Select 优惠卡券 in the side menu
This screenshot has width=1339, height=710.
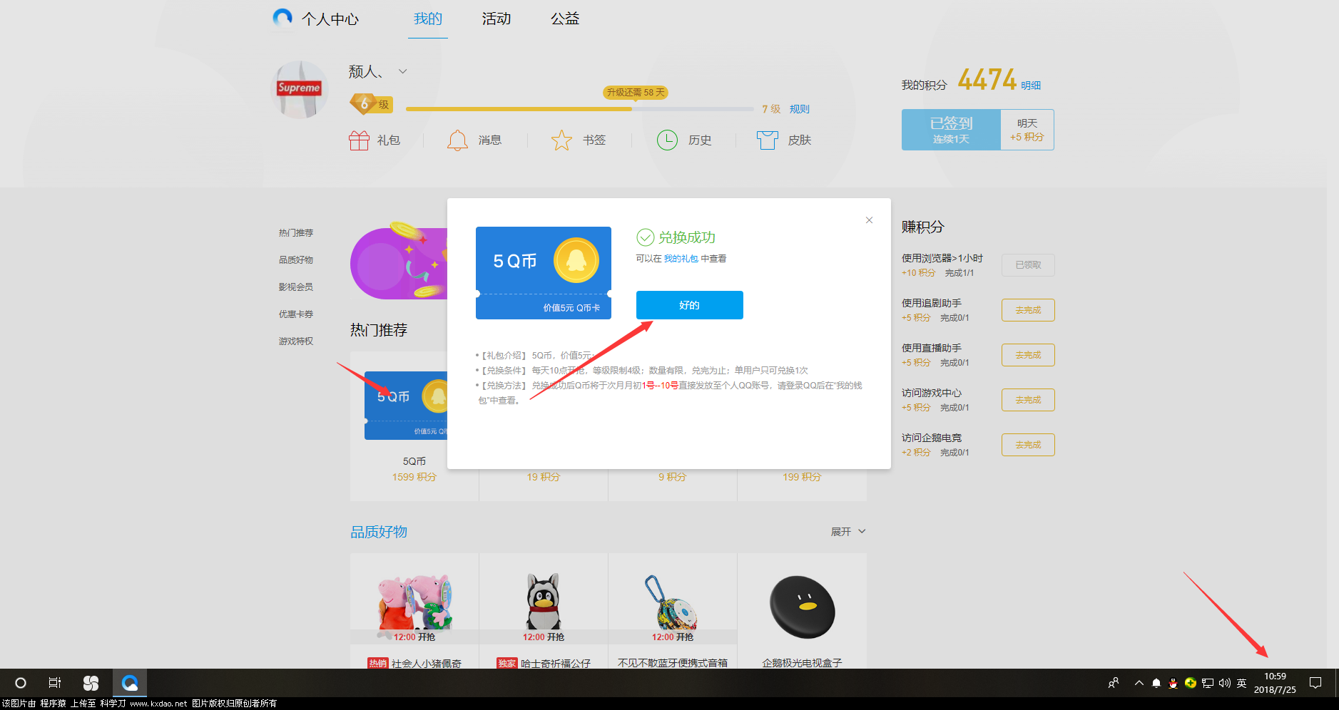click(x=296, y=314)
